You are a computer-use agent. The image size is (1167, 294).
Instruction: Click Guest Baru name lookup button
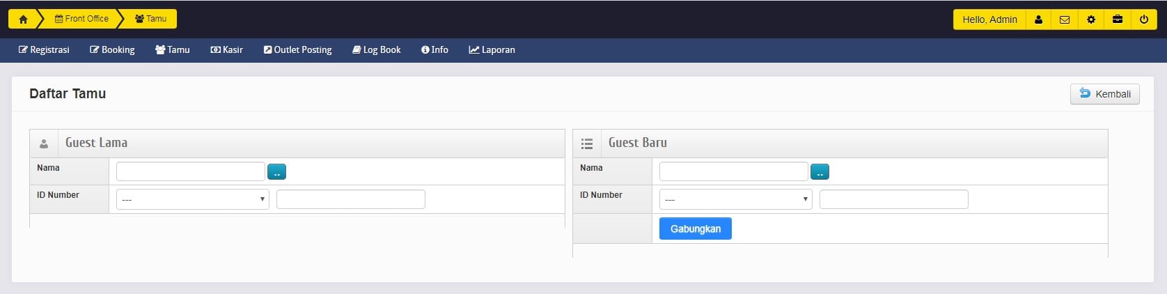pyautogui.click(x=820, y=172)
